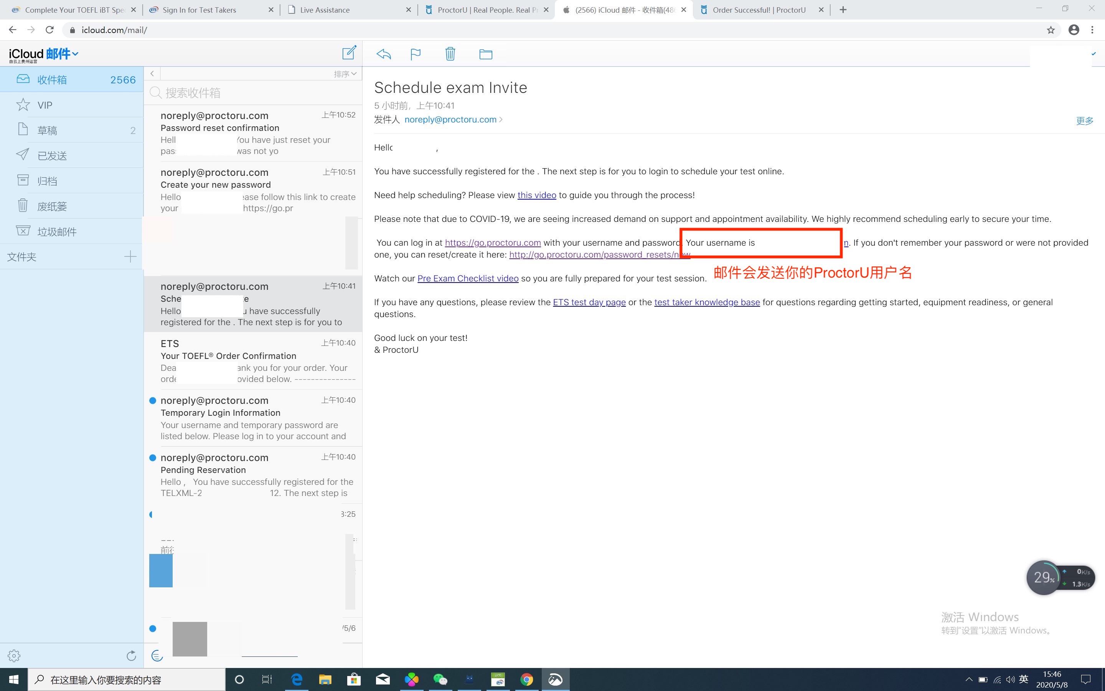This screenshot has height=691, width=1105.
Task: Open File Explorer from taskbar
Action: coord(325,679)
